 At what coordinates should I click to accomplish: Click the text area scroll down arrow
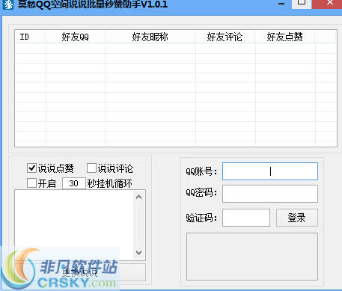pyautogui.click(x=139, y=253)
